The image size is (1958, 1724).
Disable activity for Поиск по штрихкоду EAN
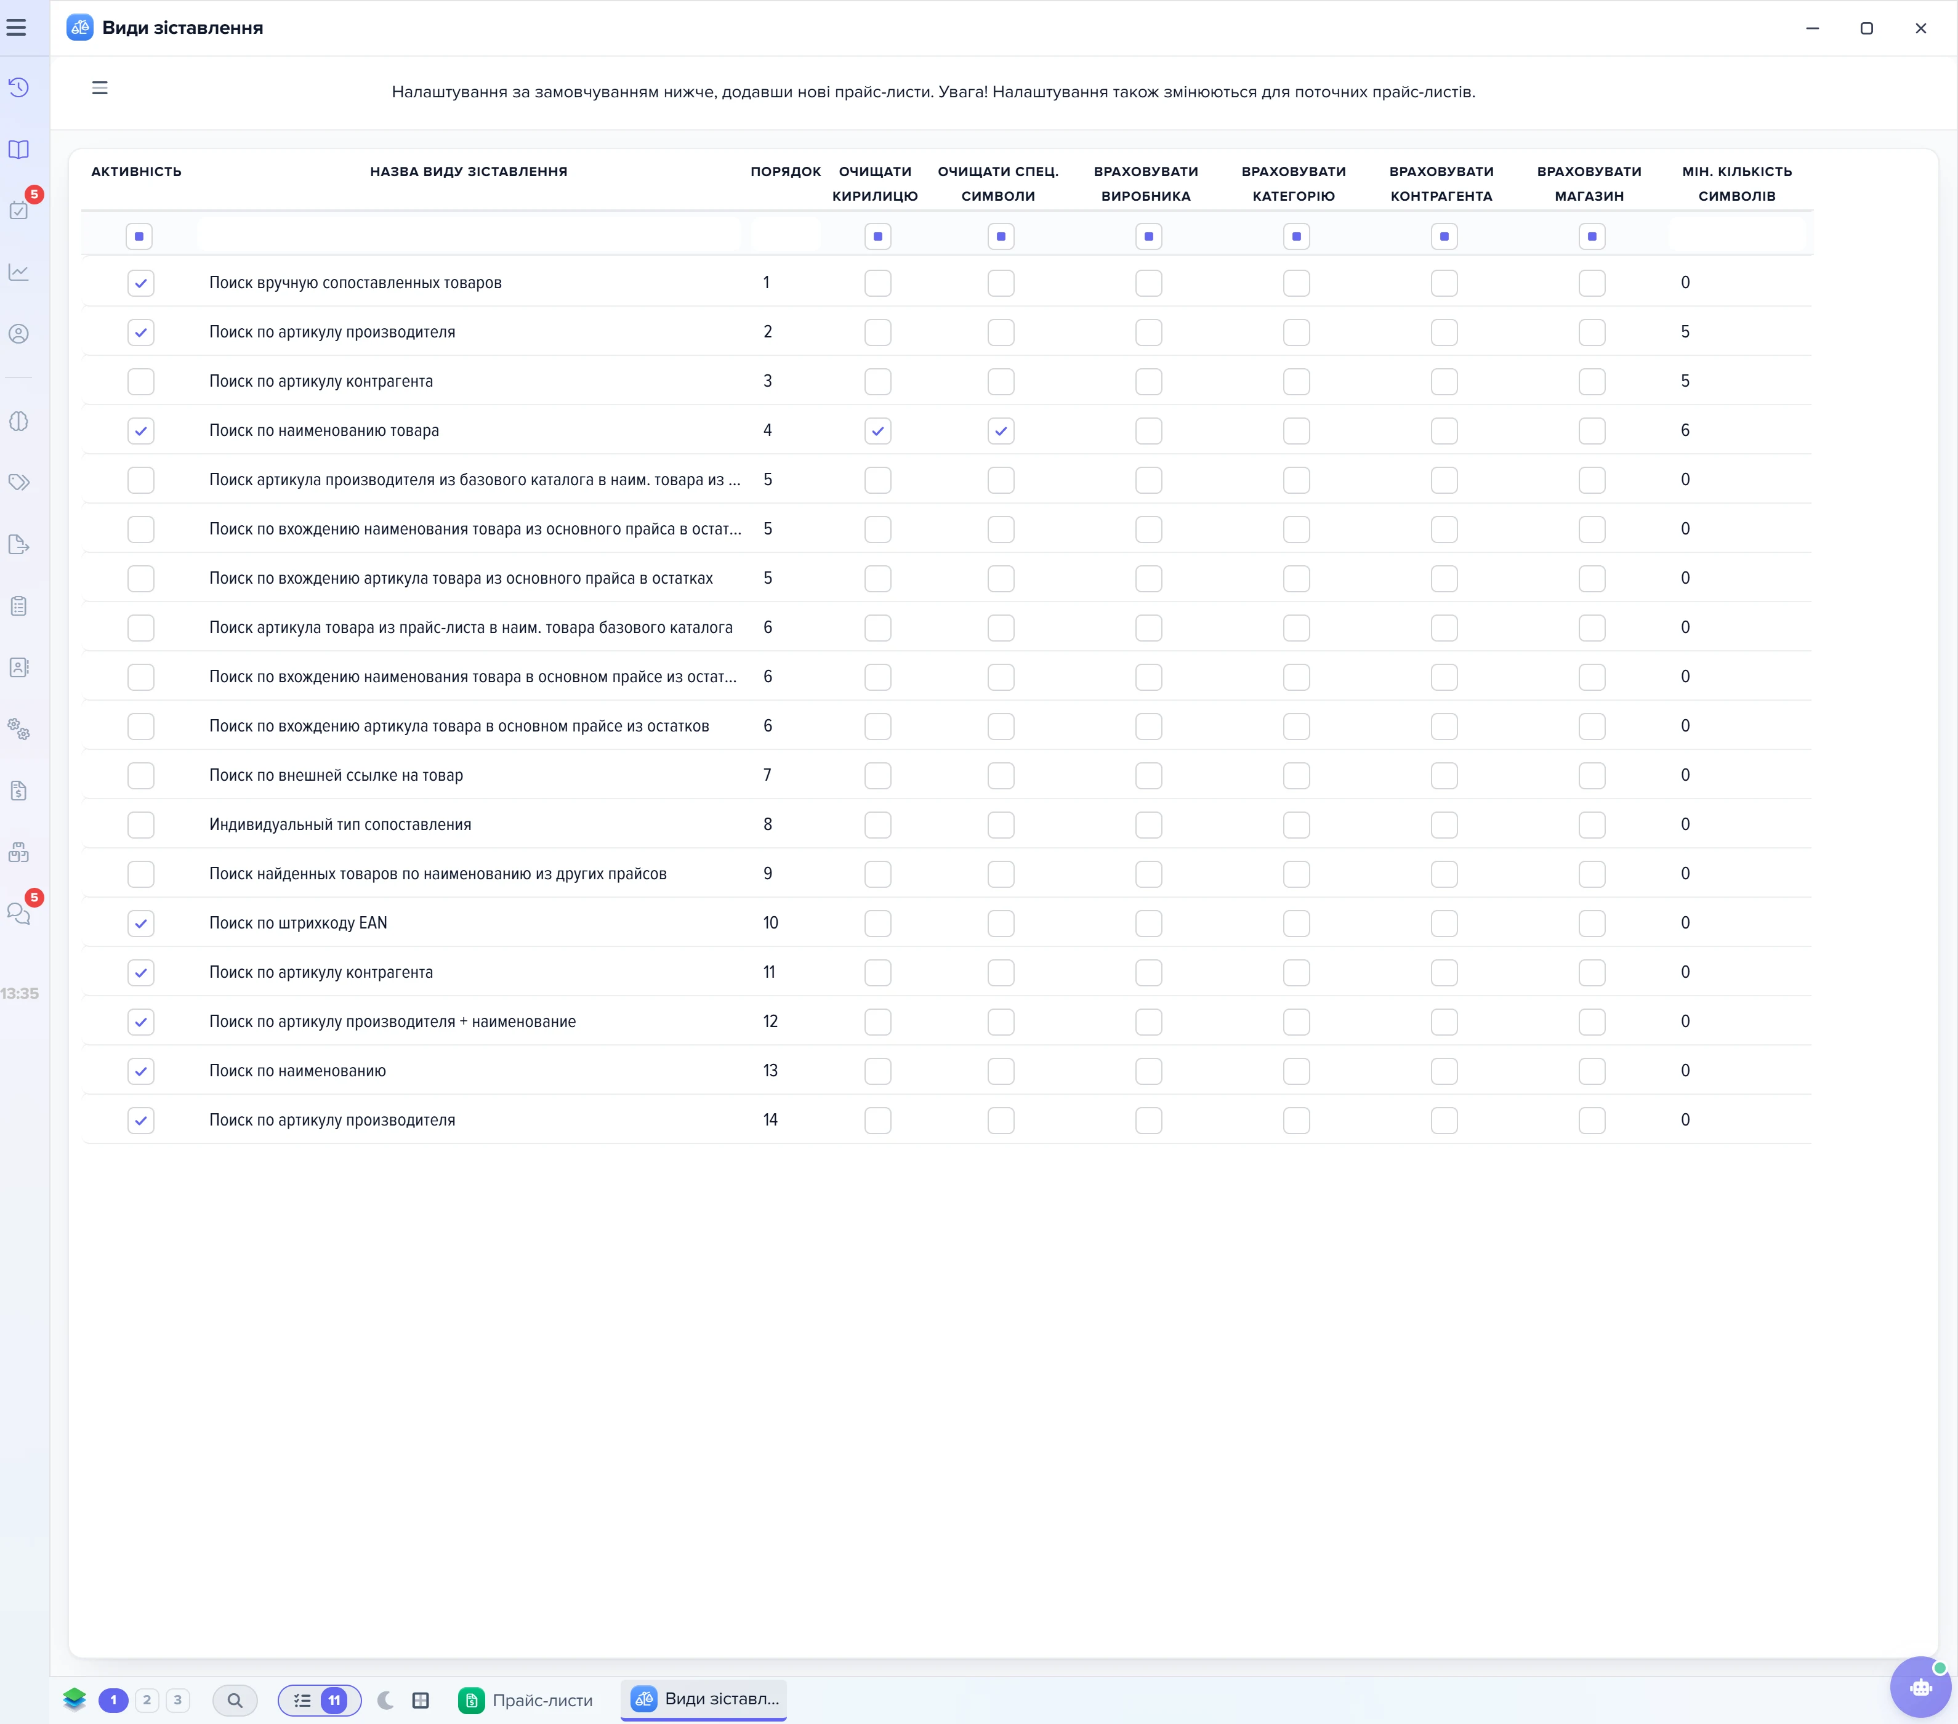tap(141, 924)
